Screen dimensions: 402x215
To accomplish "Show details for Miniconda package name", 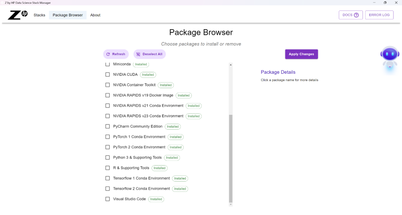I will click(122, 64).
